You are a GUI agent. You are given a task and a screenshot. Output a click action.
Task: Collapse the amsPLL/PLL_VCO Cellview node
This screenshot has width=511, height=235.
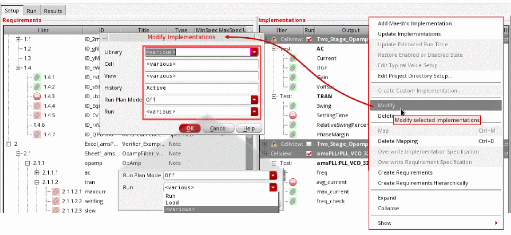[265, 153]
